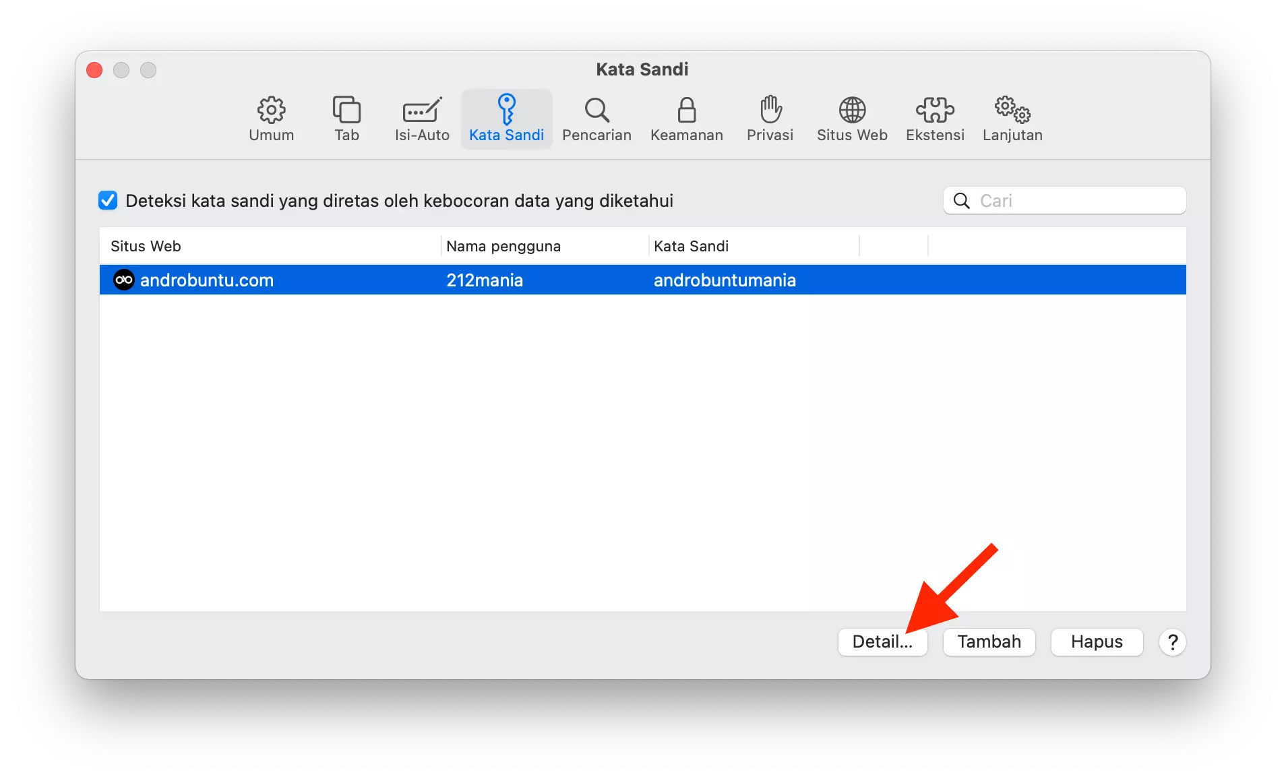Open Privasi settings via hand icon
This screenshot has width=1286, height=779.
click(770, 119)
